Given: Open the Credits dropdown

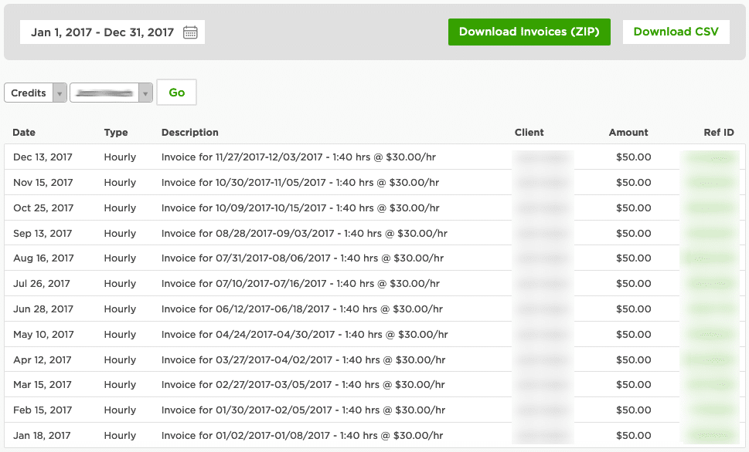Looking at the screenshot, I should click(36, 93).
